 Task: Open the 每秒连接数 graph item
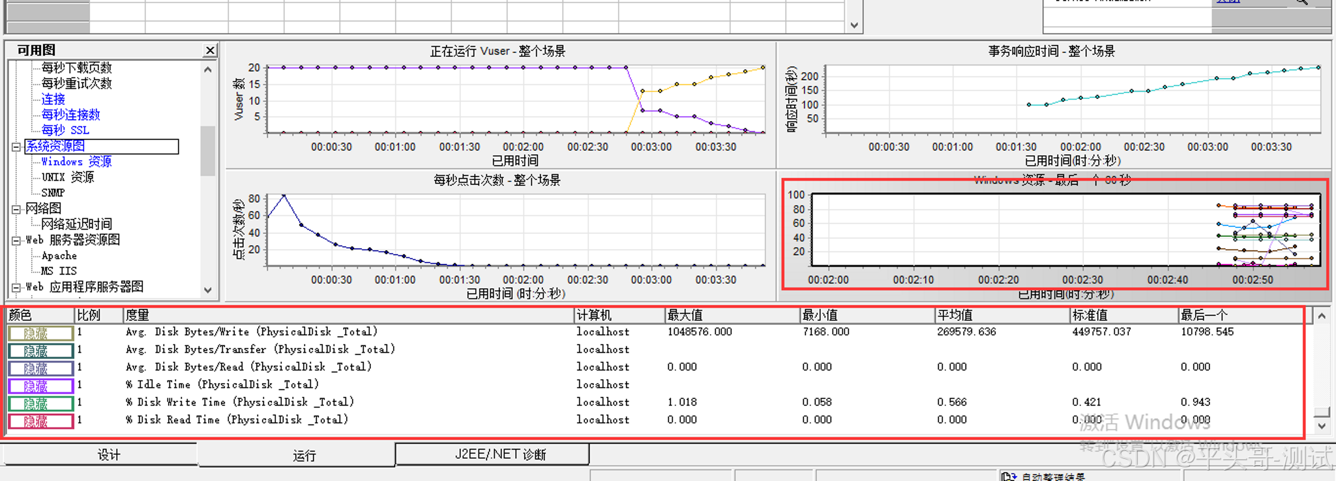[x=70, y=115]
